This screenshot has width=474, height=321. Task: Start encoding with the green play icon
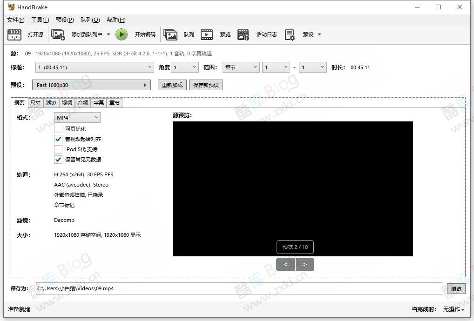(x=121, y=34)
